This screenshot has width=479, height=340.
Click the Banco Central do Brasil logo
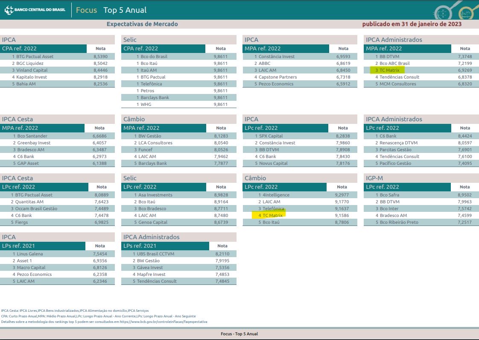(35, 10)
